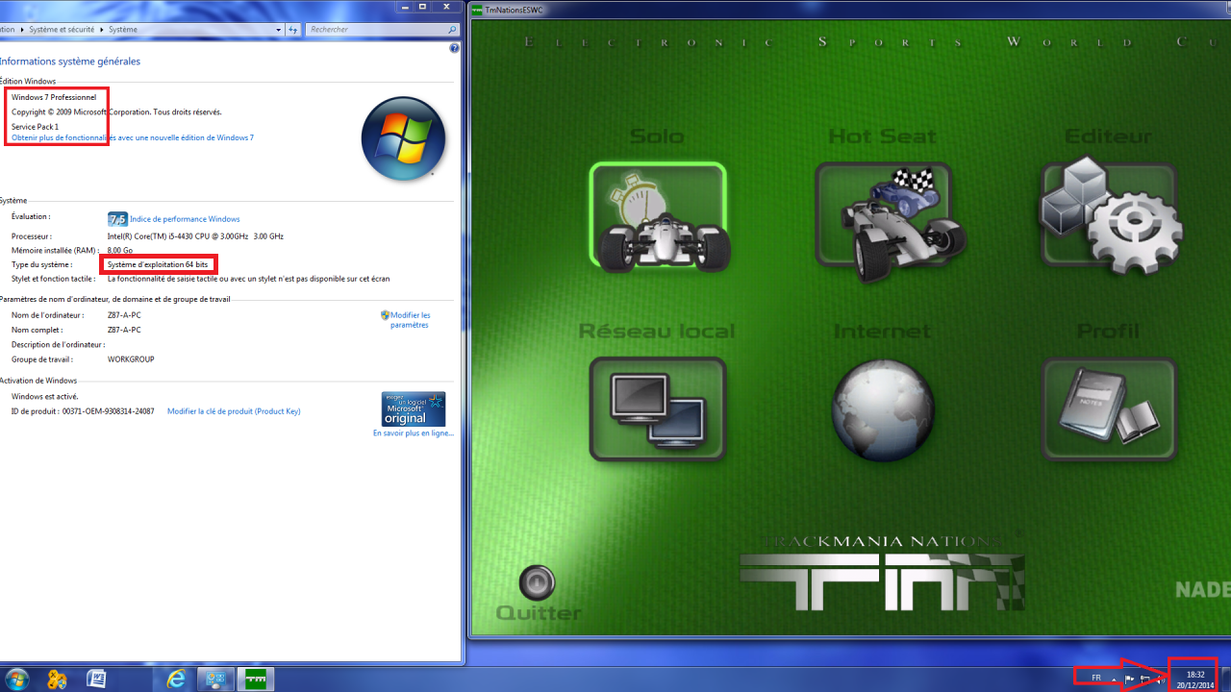Click the WORKGROUP value
This screenshot has height=692, width=1231.
[x=131, y=359]
